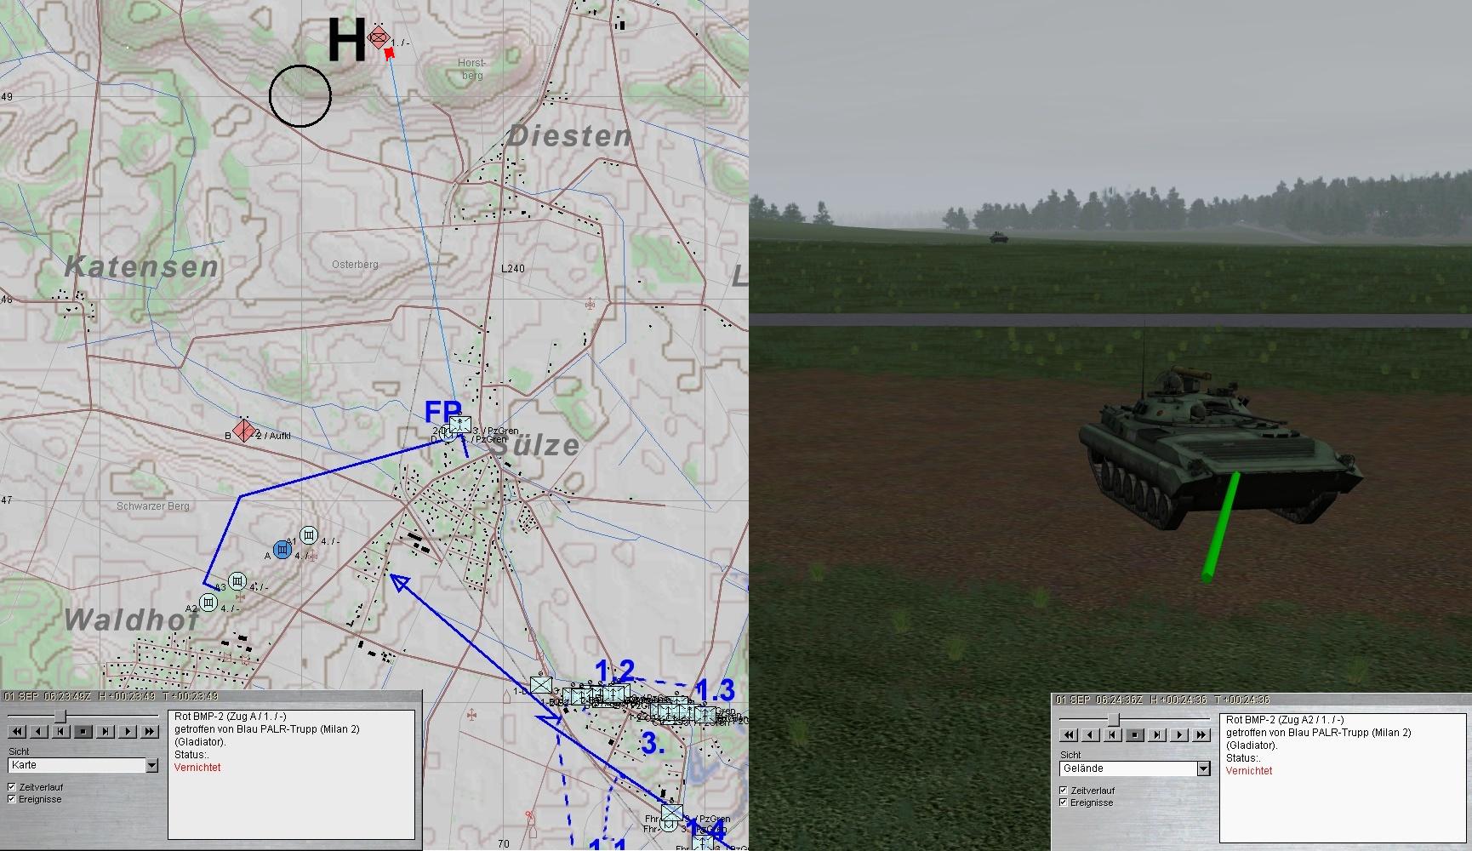1472x851 pixels.
Task: Click fast rewind in map playback panel
Action: pyautogui.click(x=16, y=731)
